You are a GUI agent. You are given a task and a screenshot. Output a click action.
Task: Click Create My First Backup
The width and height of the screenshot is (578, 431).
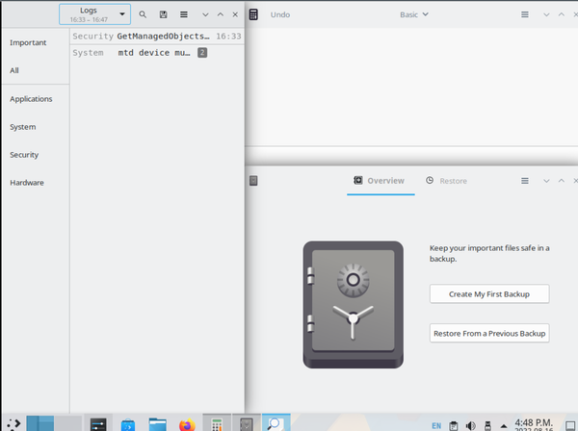489,294
